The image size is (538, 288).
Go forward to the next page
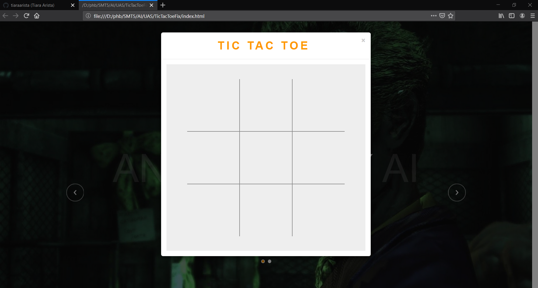16,16
